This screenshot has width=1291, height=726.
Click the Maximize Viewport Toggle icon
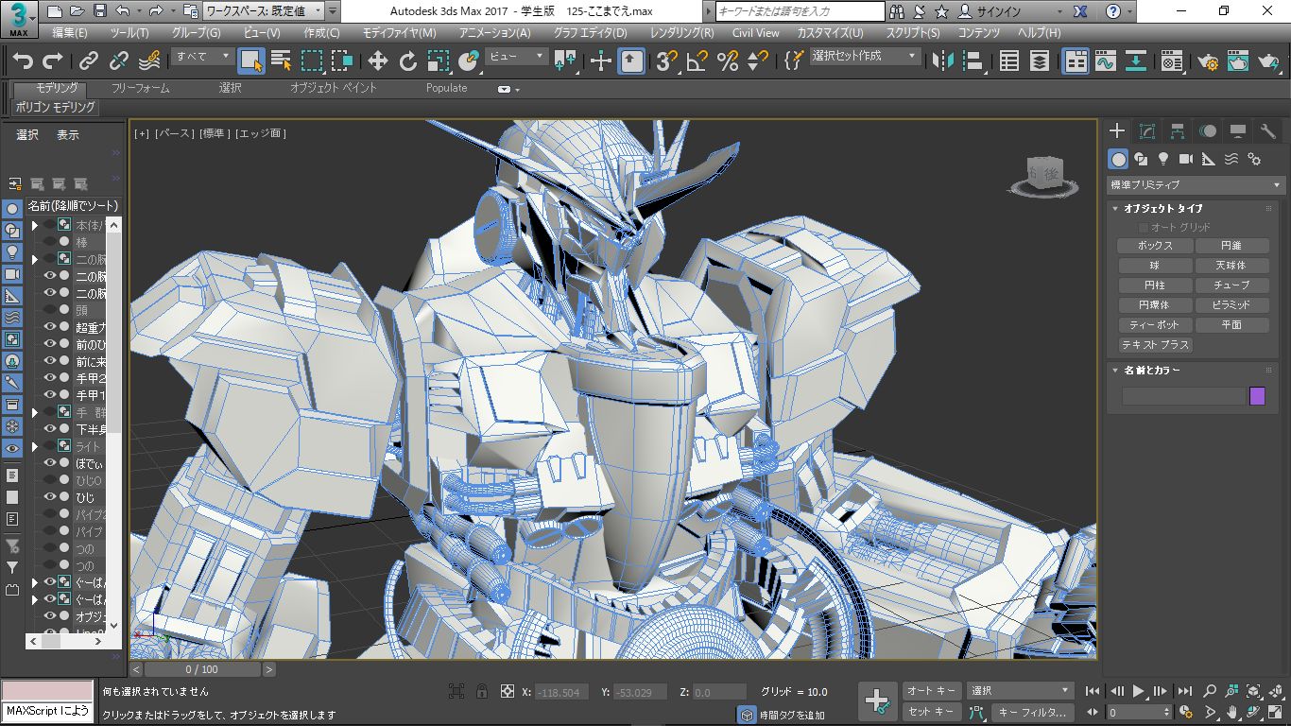pos(1276,712)
